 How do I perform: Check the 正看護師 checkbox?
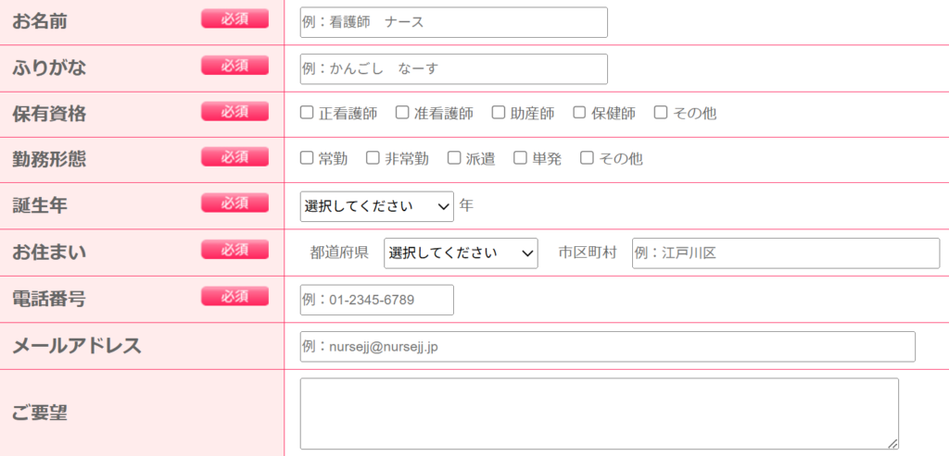[x=307, y=113]
